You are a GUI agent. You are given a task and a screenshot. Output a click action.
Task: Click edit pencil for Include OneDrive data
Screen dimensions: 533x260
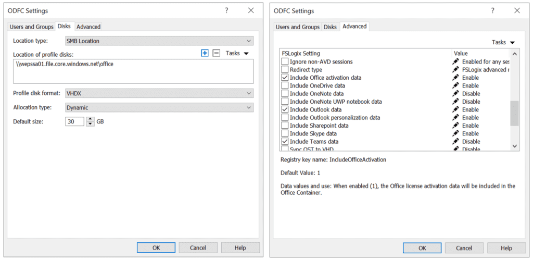(455, 86)
